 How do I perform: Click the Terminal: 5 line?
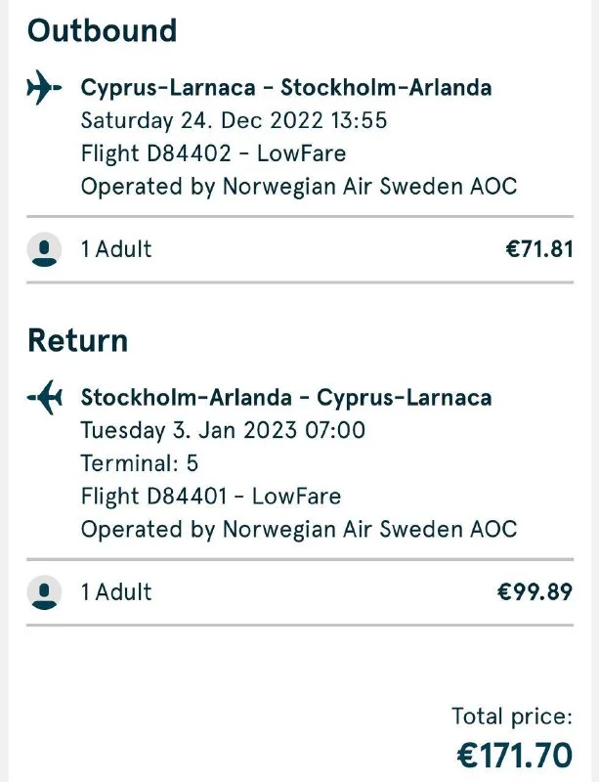(140, 463)
